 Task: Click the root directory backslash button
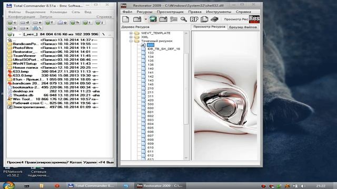[x=103, y=34]
